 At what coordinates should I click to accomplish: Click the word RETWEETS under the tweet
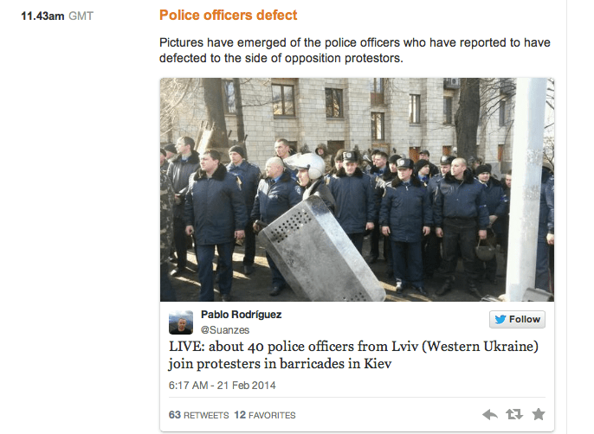(206, 416)
